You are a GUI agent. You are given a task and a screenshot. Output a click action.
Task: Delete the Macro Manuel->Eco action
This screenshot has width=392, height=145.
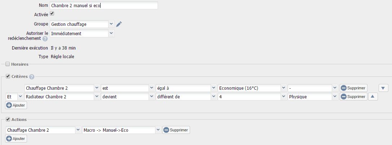[x=176, y=130]
